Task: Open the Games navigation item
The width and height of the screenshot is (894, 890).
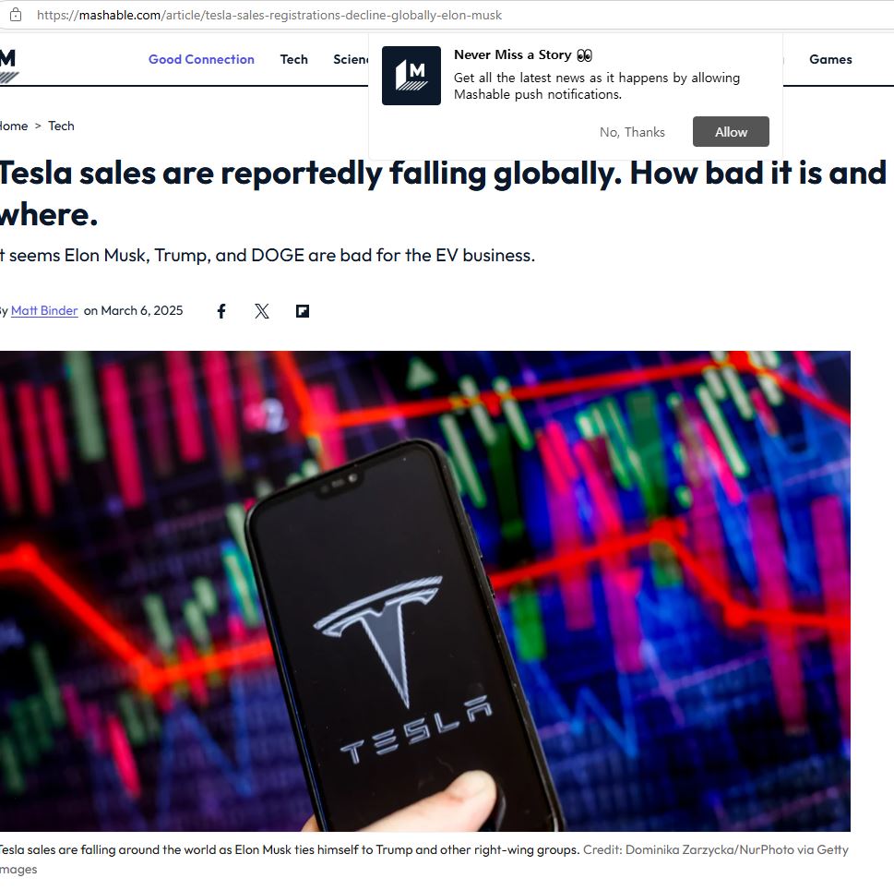Action: point(830,59)
